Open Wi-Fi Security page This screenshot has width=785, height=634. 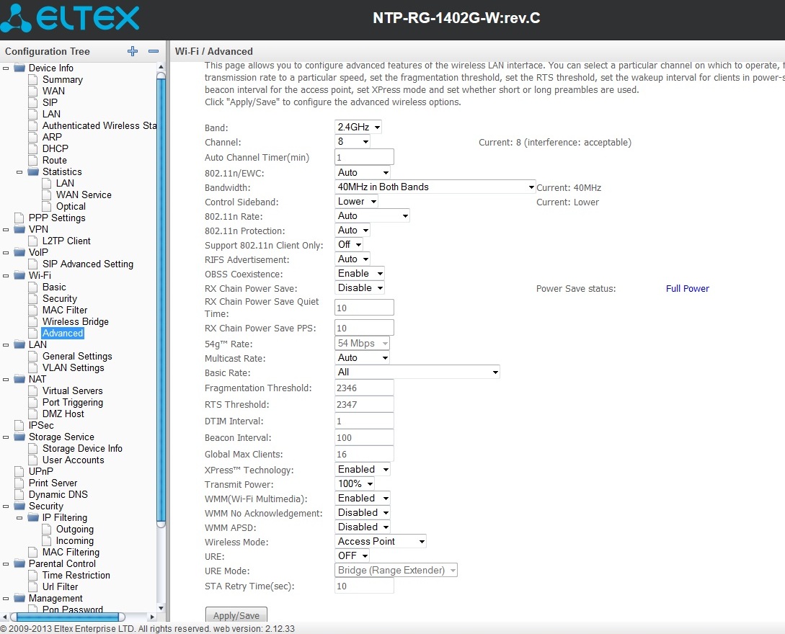(x=60, y=298)
